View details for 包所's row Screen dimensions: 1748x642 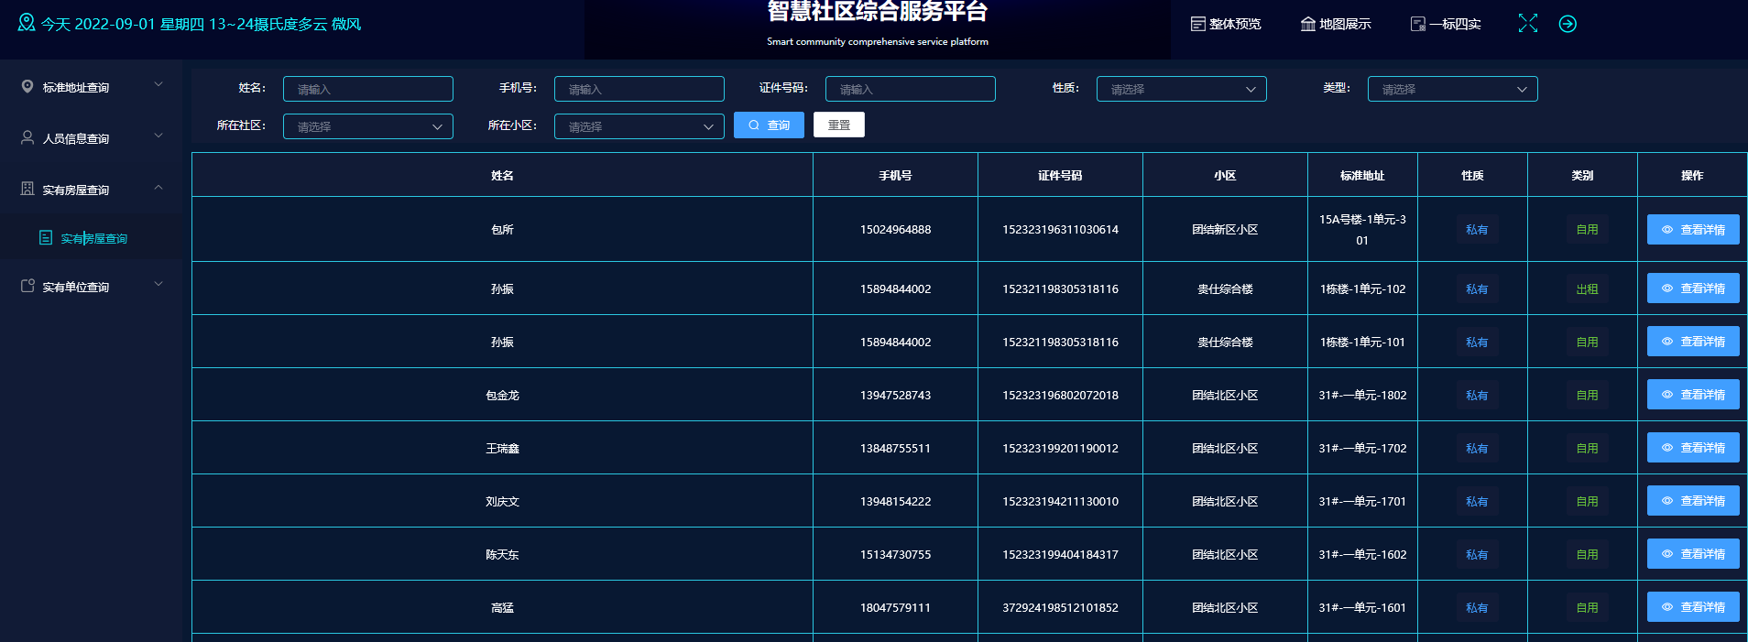1692,230
